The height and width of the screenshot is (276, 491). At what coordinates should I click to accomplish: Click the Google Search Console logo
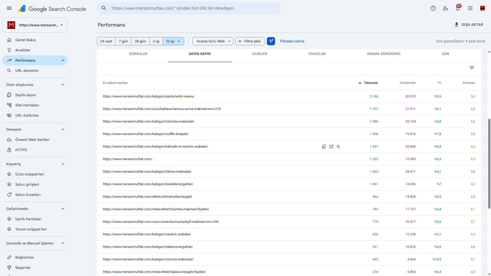(52, 9)
